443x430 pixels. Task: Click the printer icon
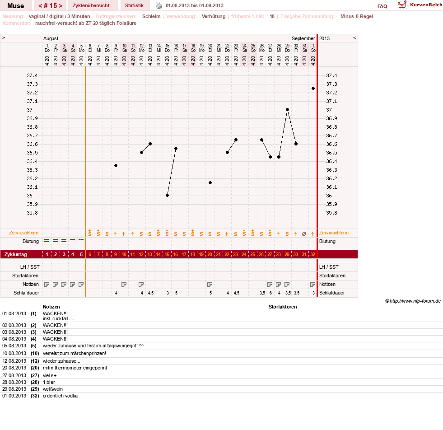click(x=159, y=5)
